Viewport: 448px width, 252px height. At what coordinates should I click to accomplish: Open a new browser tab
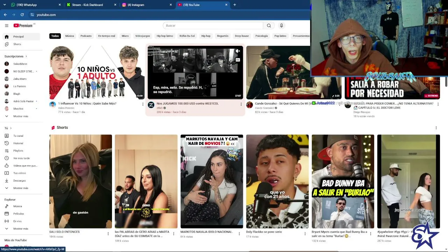tap(234, 5)
